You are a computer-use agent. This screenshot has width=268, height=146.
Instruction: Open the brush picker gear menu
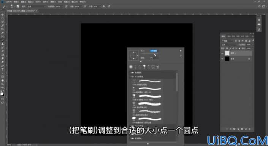(x=181, y=51)
